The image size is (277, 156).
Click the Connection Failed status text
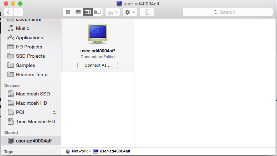(98, 57)
